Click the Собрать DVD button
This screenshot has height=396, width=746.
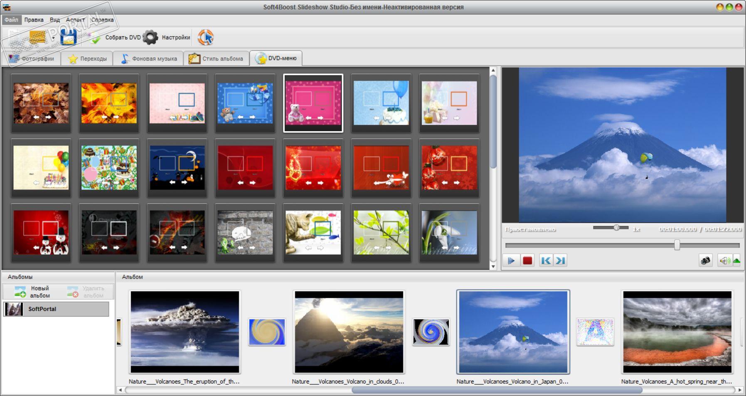[x=114, y=37]
